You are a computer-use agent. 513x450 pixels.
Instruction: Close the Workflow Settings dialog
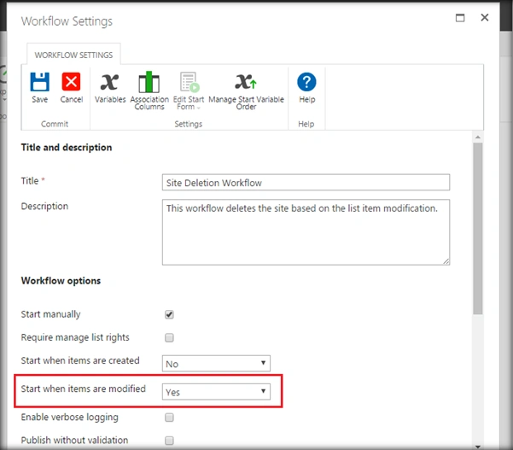(x=485, y=17)
